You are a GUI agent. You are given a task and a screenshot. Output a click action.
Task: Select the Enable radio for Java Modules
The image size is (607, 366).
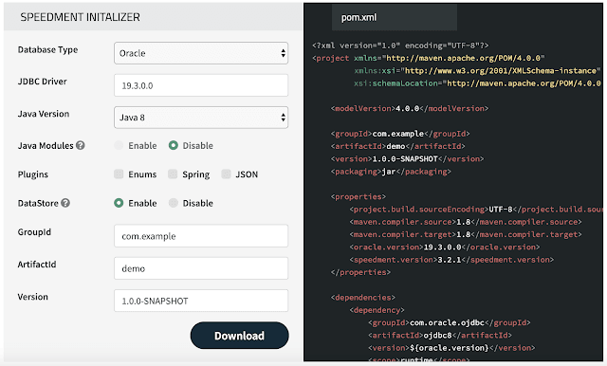119,145
